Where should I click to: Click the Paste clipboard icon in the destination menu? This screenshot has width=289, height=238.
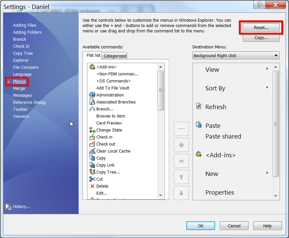(198, 125)
